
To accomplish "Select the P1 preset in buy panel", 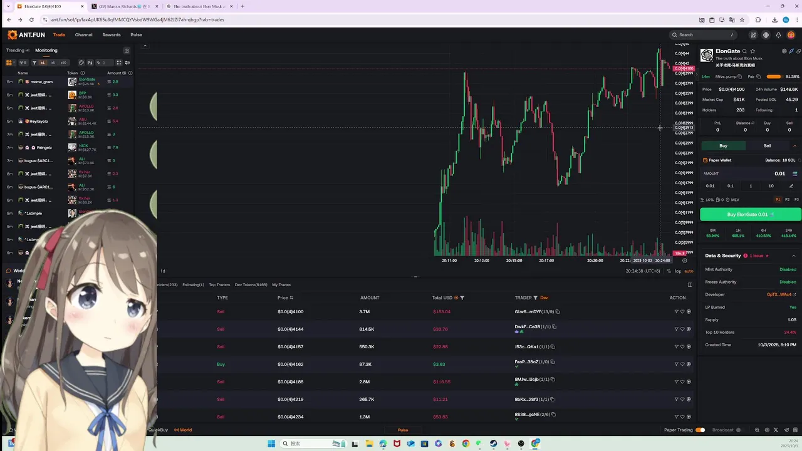I will point(778,199).
